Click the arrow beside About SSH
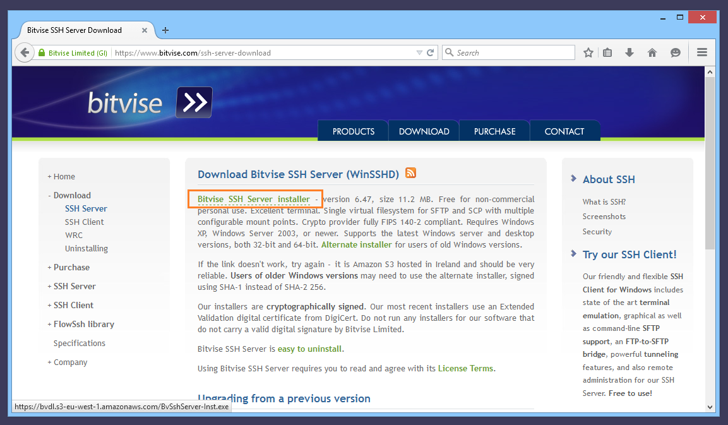The image size is (728, 425). point(573,178)
